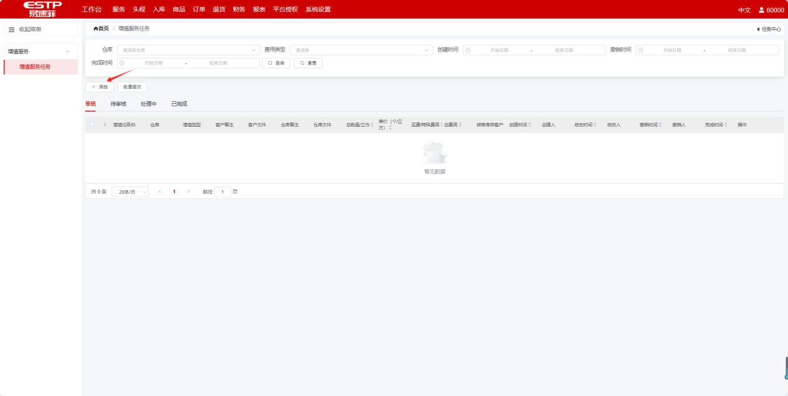Viewport: 788px width, 396px height.
Task: Open the 20条/页 page size dropdown
Action: point(130,192)
